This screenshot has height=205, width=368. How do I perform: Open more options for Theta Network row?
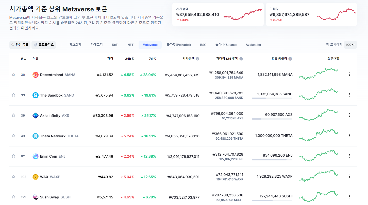(349, 136)
